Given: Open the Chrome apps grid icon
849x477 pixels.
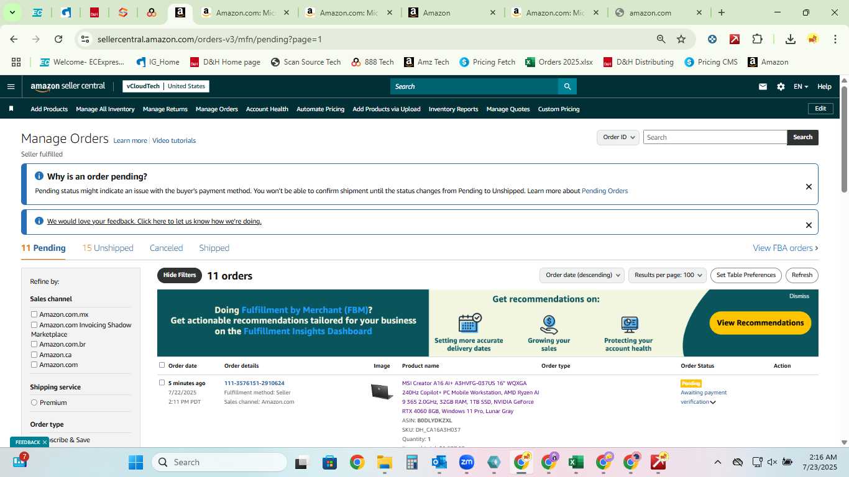Looking at the screenshot, I should (x=16, y=62).
